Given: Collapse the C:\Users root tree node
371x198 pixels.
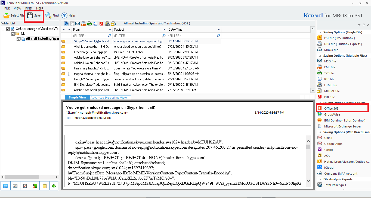Looking at the screenshot, I should click(x=3, y=29).
